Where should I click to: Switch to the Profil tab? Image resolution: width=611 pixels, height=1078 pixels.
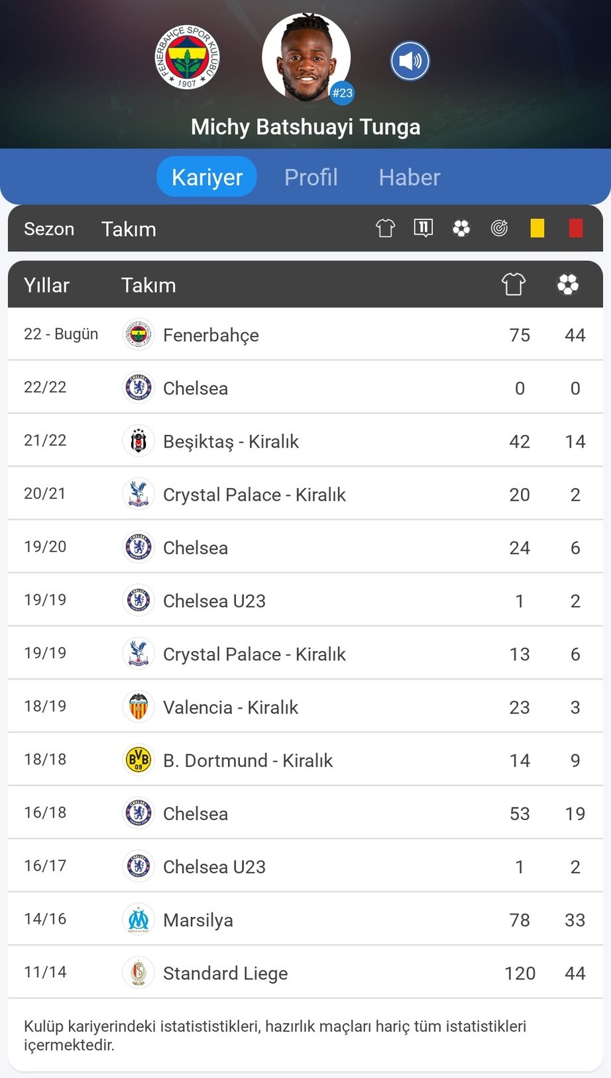(311, 177)
